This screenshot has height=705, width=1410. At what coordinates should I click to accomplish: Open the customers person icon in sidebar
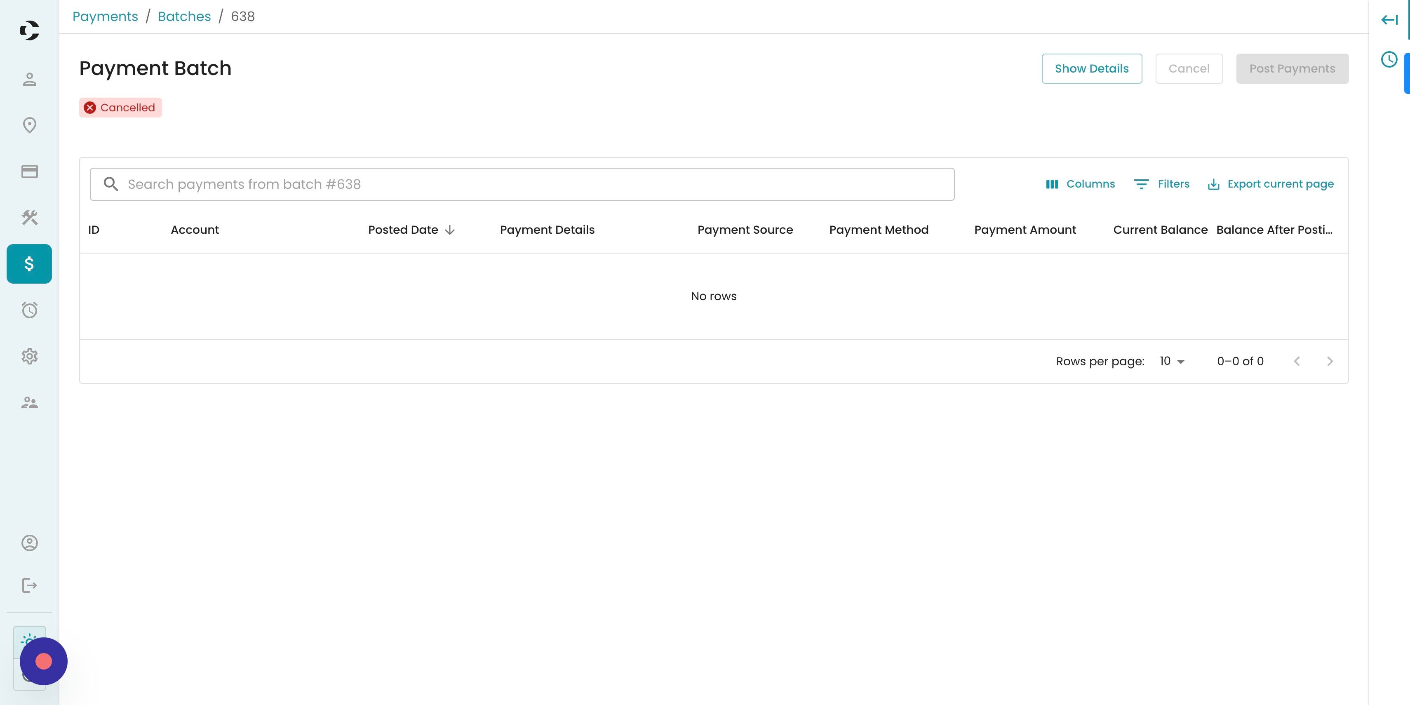point(30,80)
